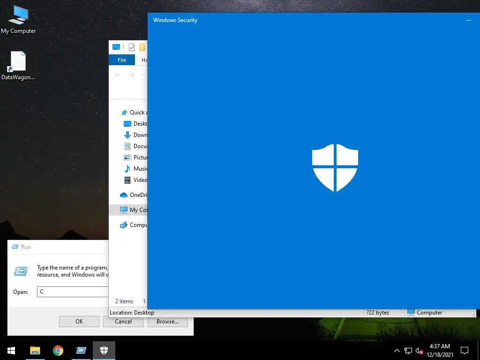
Task: Open the clock and date flyout
Action: (x=440, y=351)
